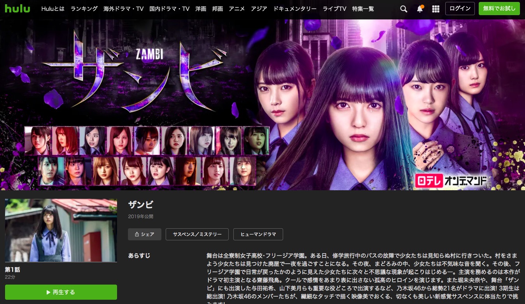Open the grid apps menu icon
This screenshot has height=304, width=525.
pos(436,9)
